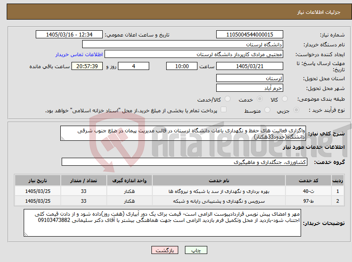352x262 pixels.
Task: Click the گروه خدمت field کشاورزی، جنگلداری و ماهیگیری
Action: point(184,162)
